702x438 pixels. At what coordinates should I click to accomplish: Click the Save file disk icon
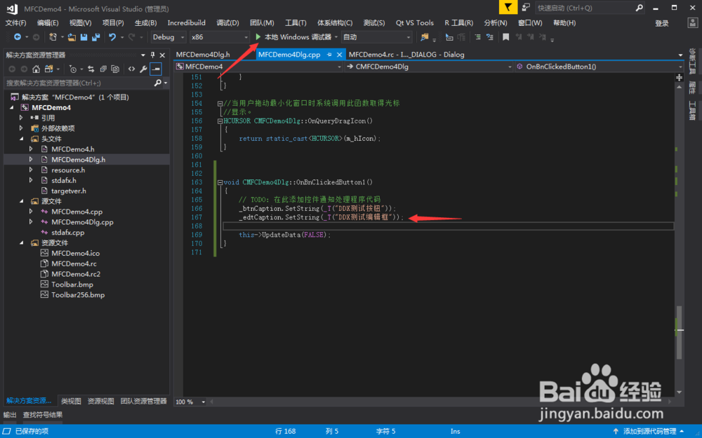(x=84, y=38)
